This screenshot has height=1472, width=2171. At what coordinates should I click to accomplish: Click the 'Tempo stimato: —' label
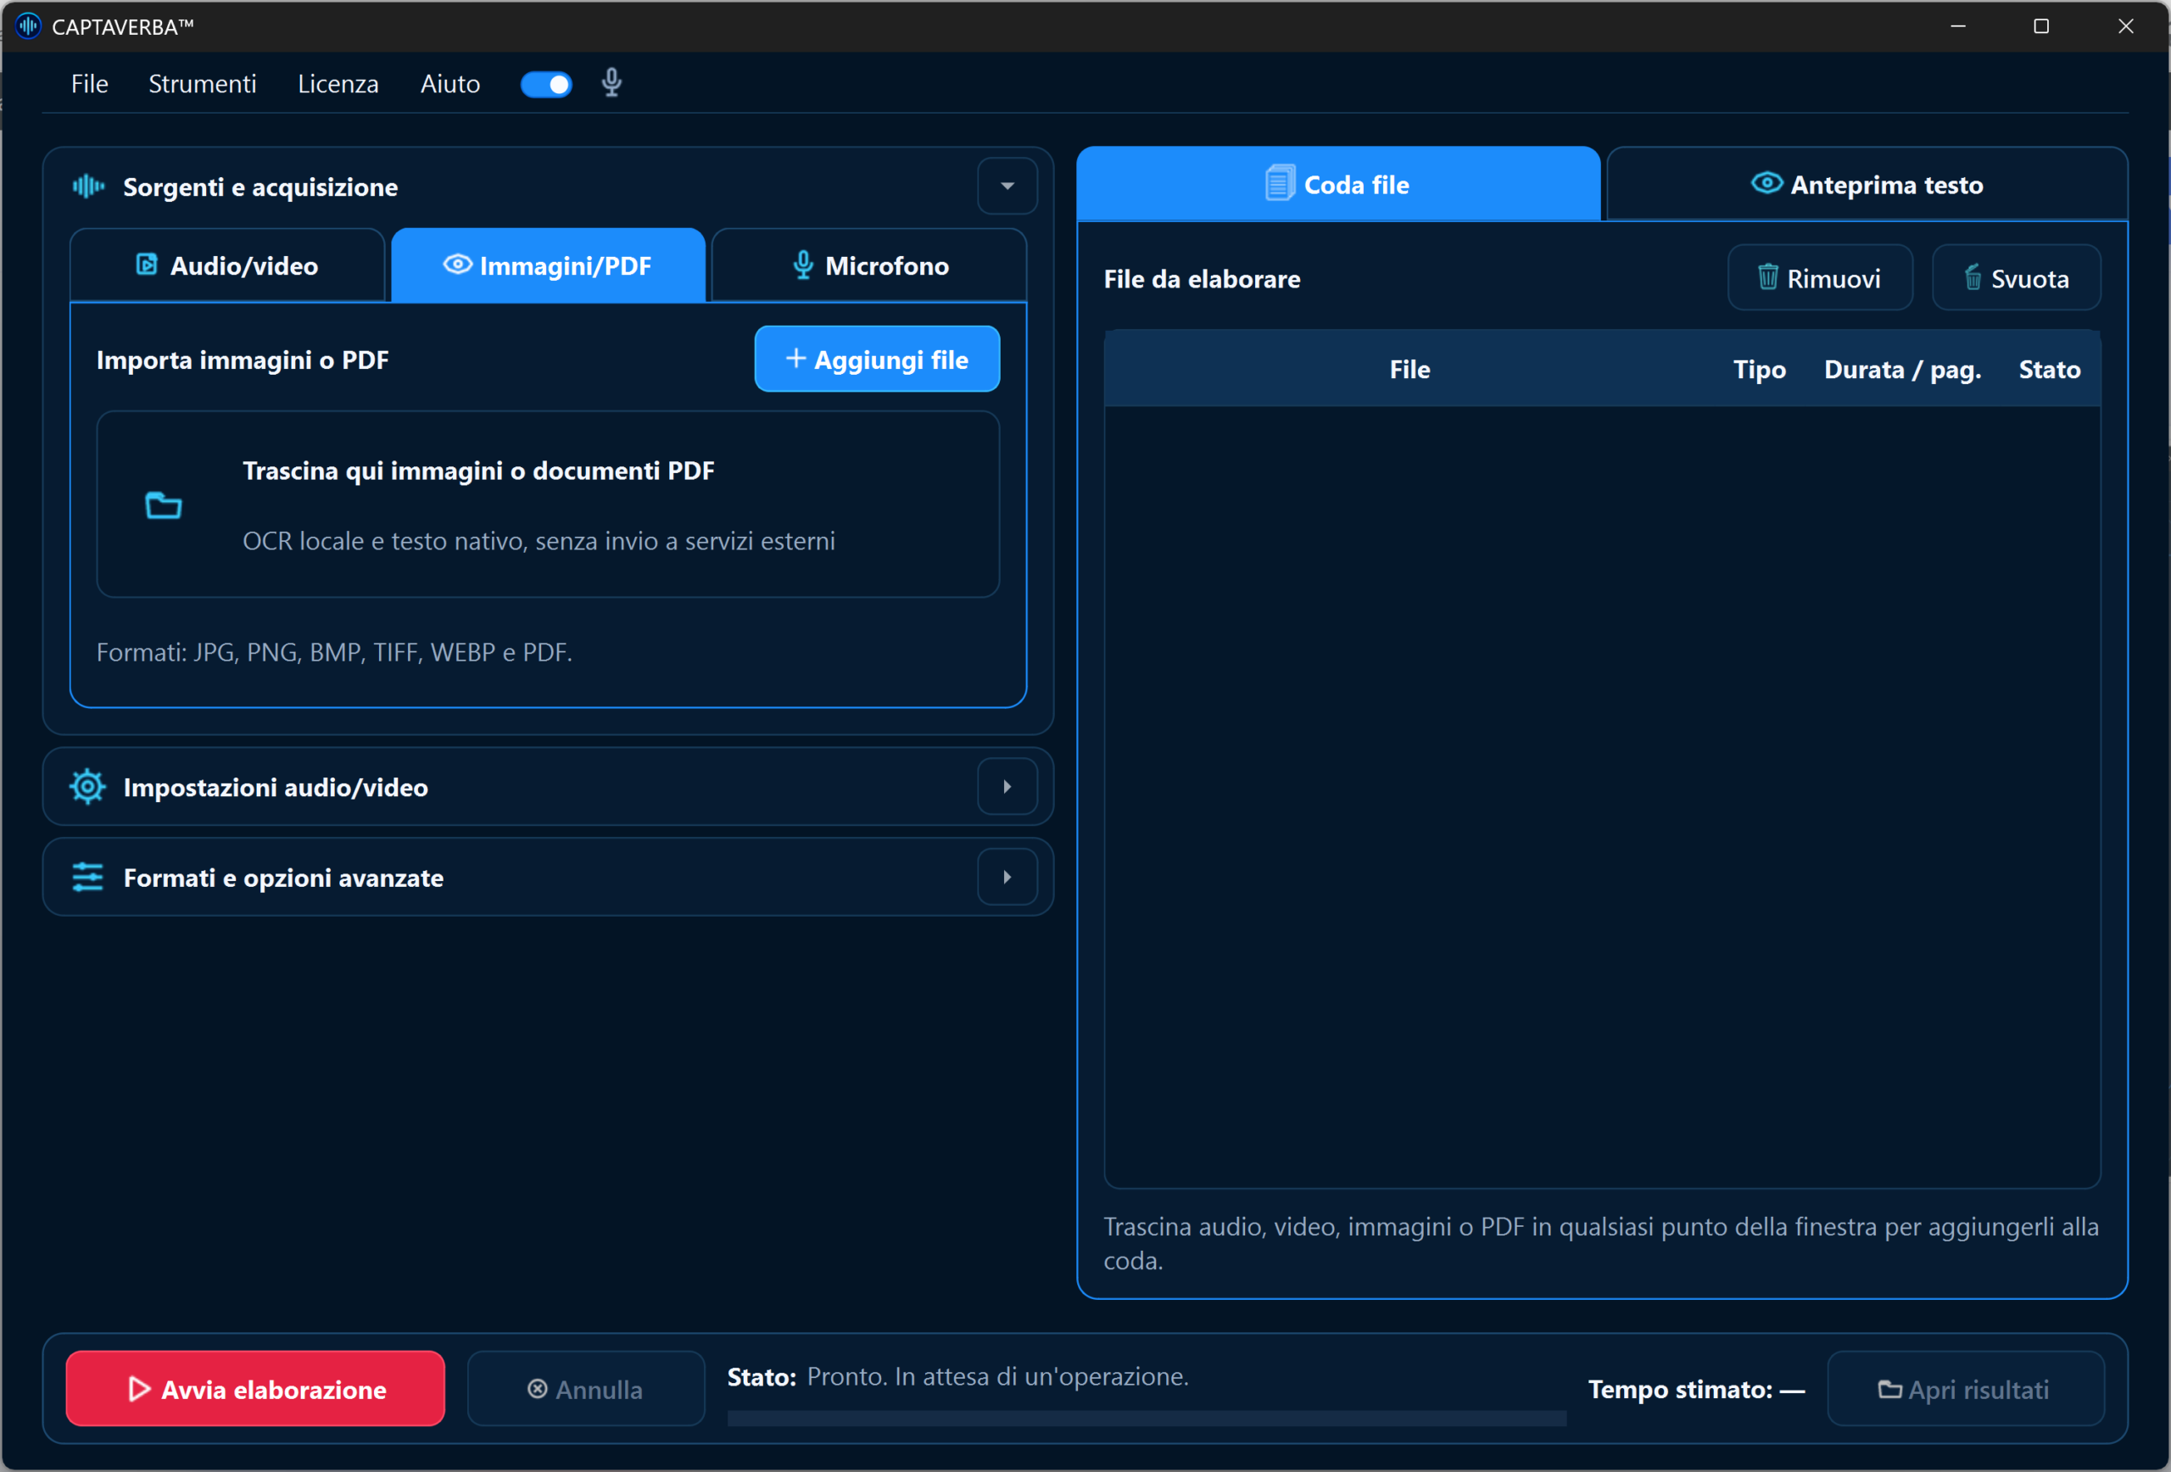(x=1695, y=1388)
